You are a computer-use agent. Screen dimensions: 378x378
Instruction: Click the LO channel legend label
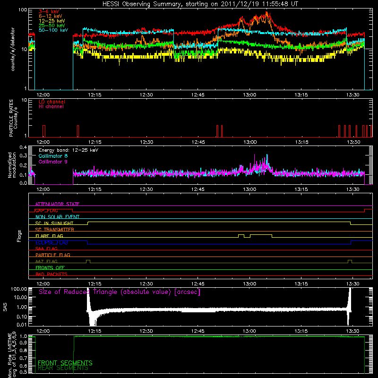click(52, 102)
